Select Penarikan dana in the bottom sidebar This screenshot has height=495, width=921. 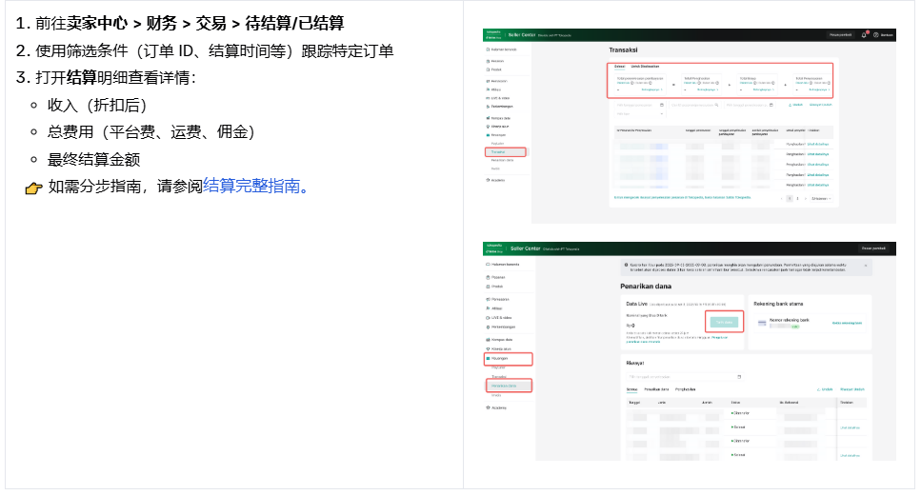coord(505,386)
